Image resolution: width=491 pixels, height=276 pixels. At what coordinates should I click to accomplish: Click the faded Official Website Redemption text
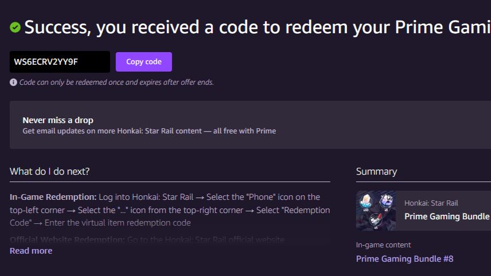coord(67,239)
